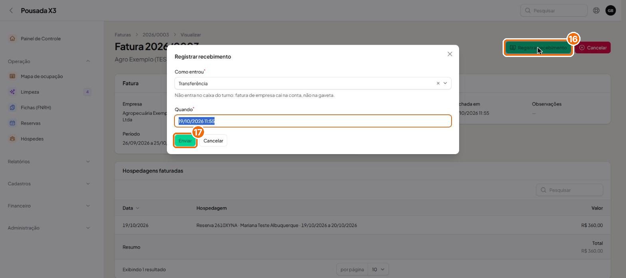The width and height of the screenshot is (626, 278).
Task: View the Limpeza badge showing 4
Action: click(x=87, y=92)
